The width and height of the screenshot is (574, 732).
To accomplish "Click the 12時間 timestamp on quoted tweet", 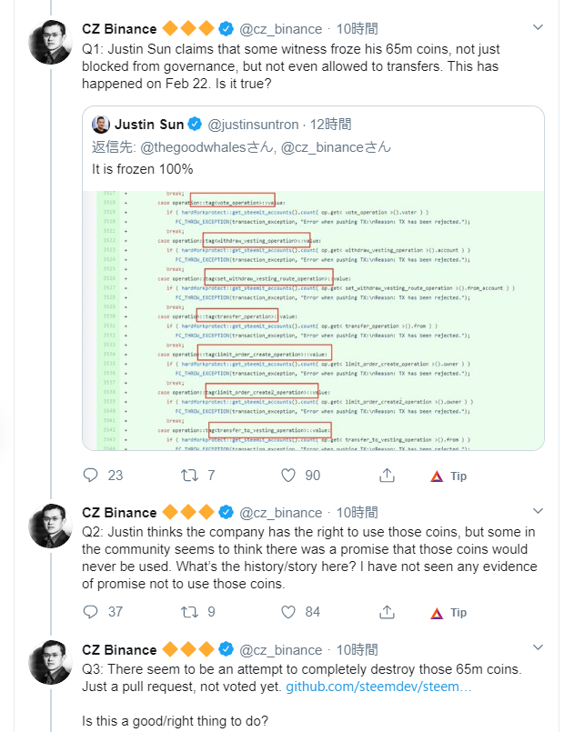I will [331, 124].
